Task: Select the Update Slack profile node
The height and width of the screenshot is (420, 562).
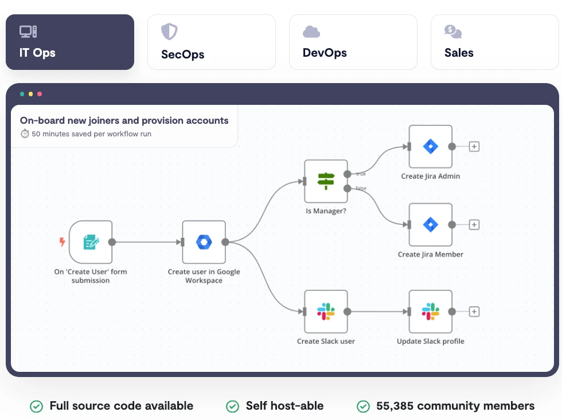Action: [x=431, y=312]
